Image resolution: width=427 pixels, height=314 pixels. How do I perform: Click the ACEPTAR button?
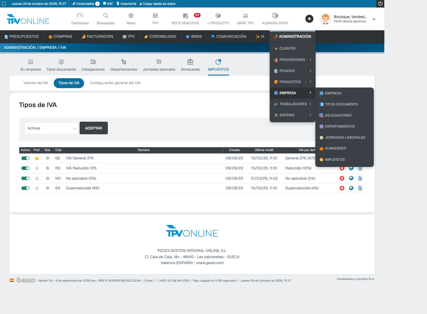click(x=94, y=128)
